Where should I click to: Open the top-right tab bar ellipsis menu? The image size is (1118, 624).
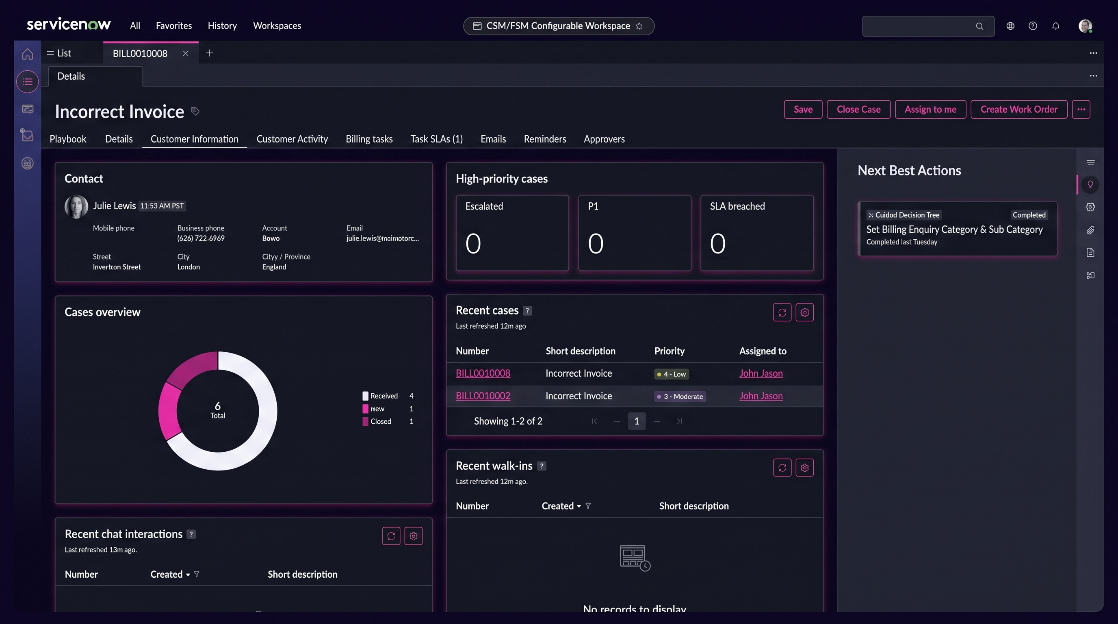click(x=1093, y=53)
